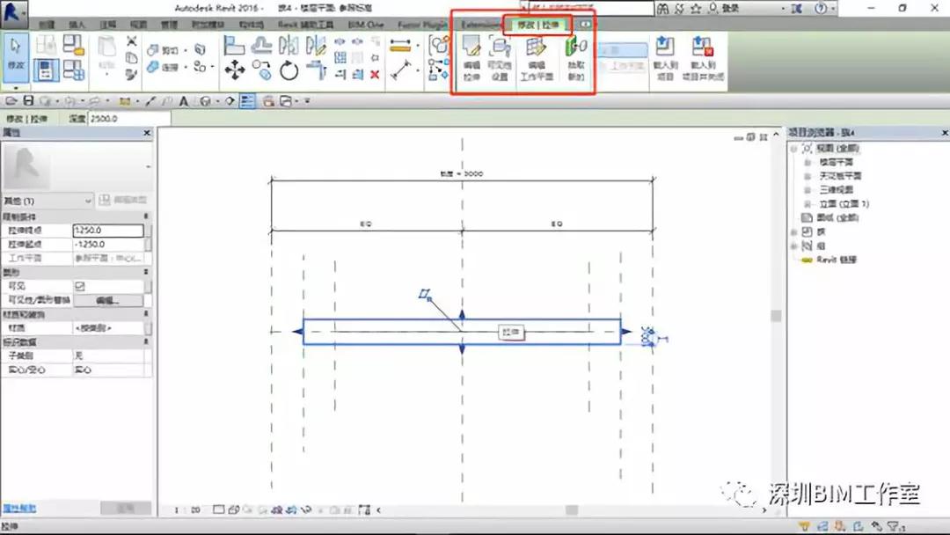Click the Revit Links item in project browser
The height and width of the screenshot is (535, 950).
837,260
